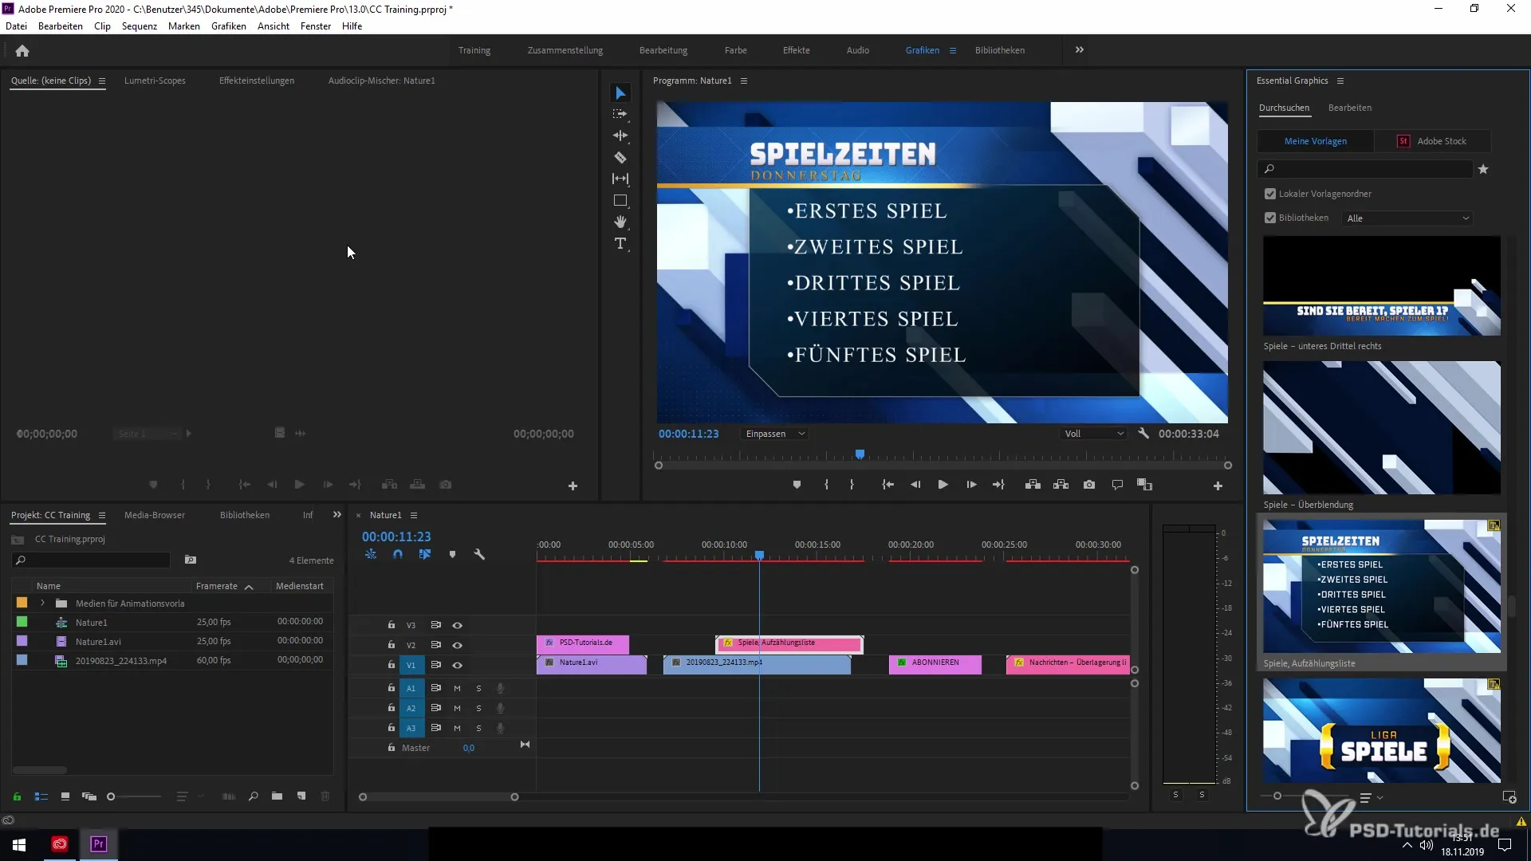Hide track V3 with eye icon

point(457,625)
